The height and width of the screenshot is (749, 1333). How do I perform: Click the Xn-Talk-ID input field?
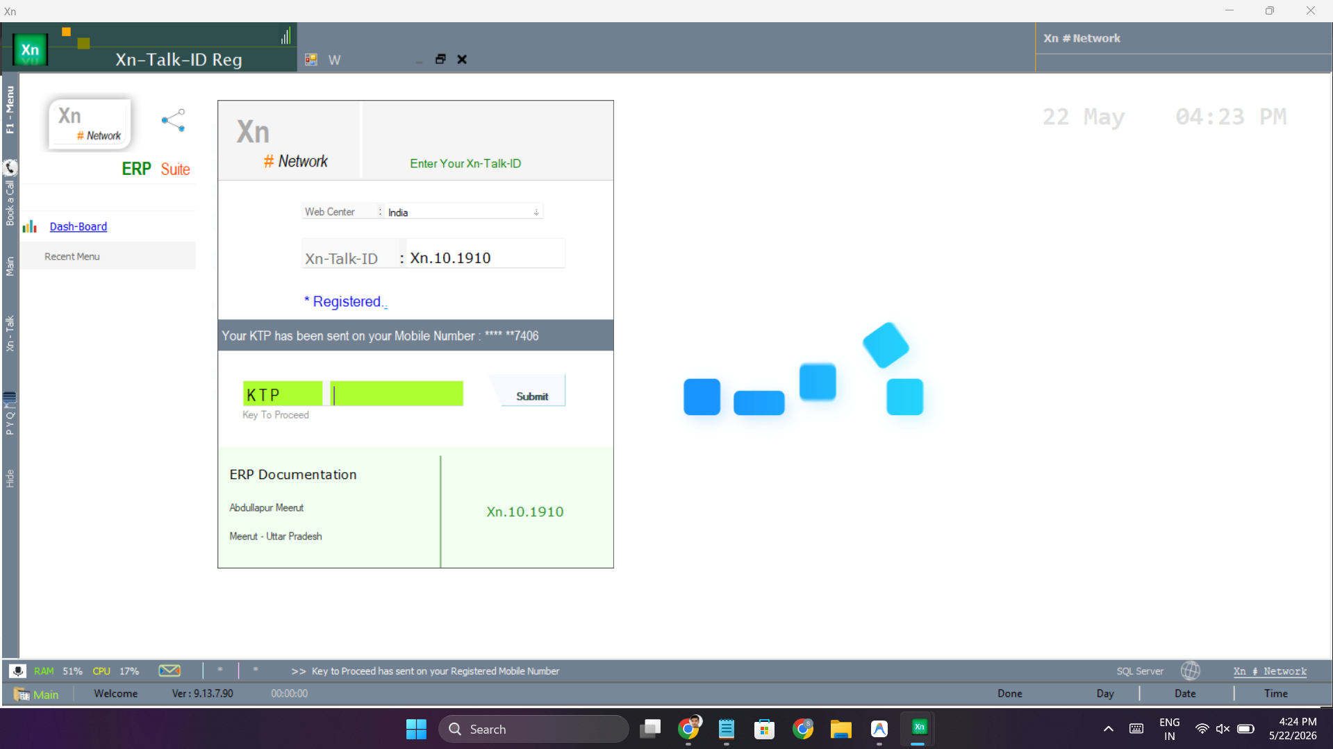pos(485,258)
